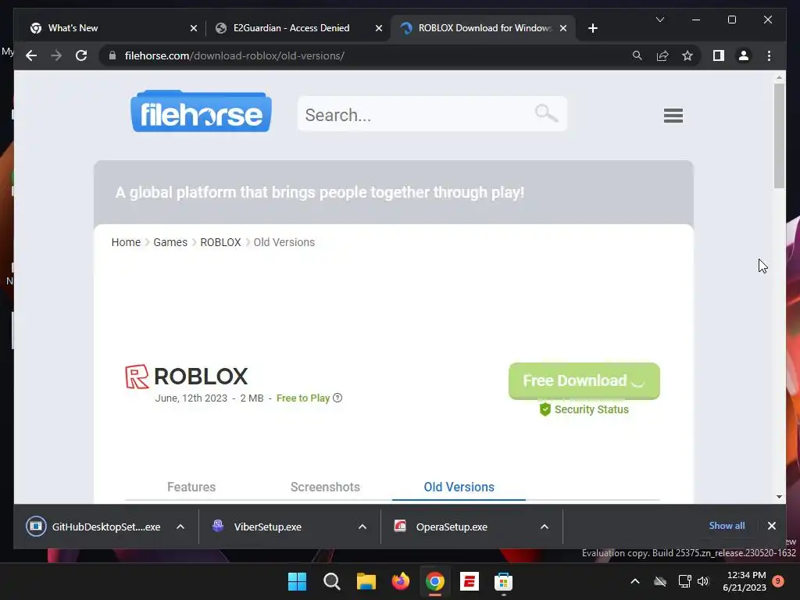Click the FileHorse logo
Image resolution: width=800 pixels, height=600 pixels.
coord(201,111)
